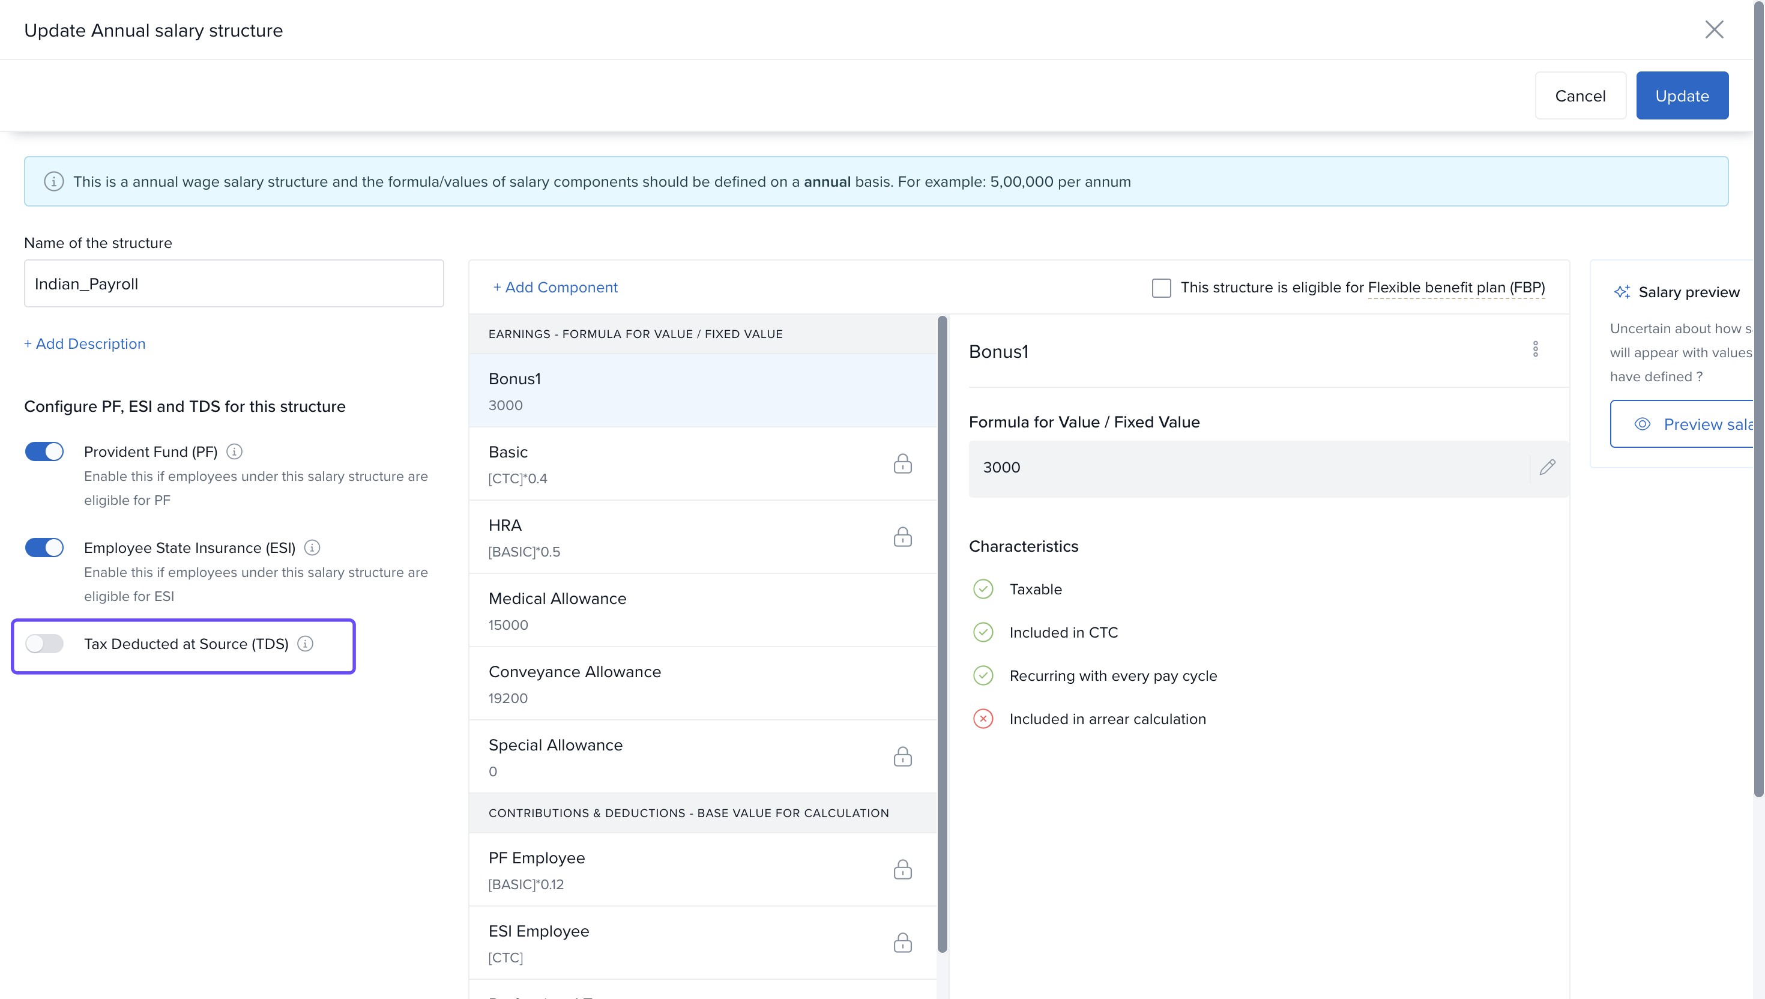Image resolution: width=1765 pixels, height=999 pixels.
Task: Click the HRA component lock icon
Action: coord(902,537)
